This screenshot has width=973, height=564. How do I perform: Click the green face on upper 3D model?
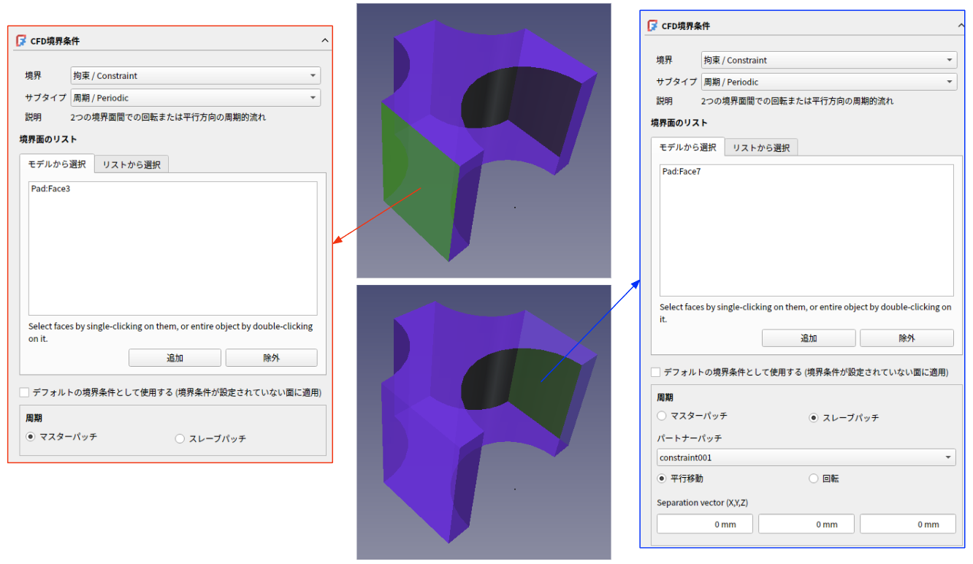[x=420, y=190]
